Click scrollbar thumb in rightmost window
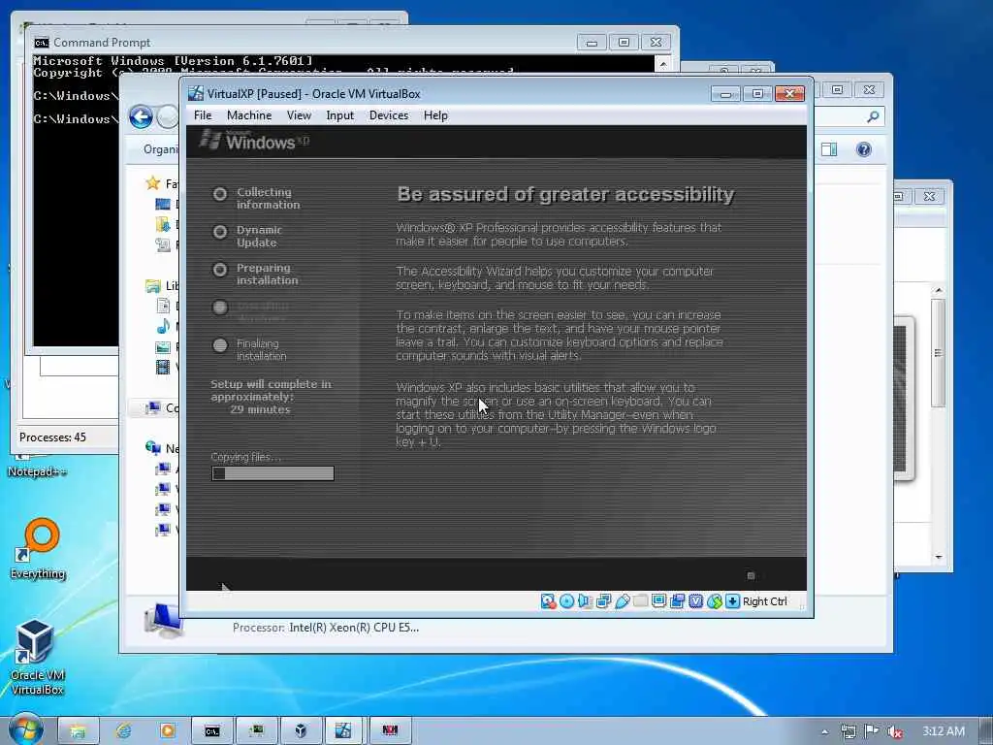The width and height of the screenshot is (993, 745). pos(939,353)
